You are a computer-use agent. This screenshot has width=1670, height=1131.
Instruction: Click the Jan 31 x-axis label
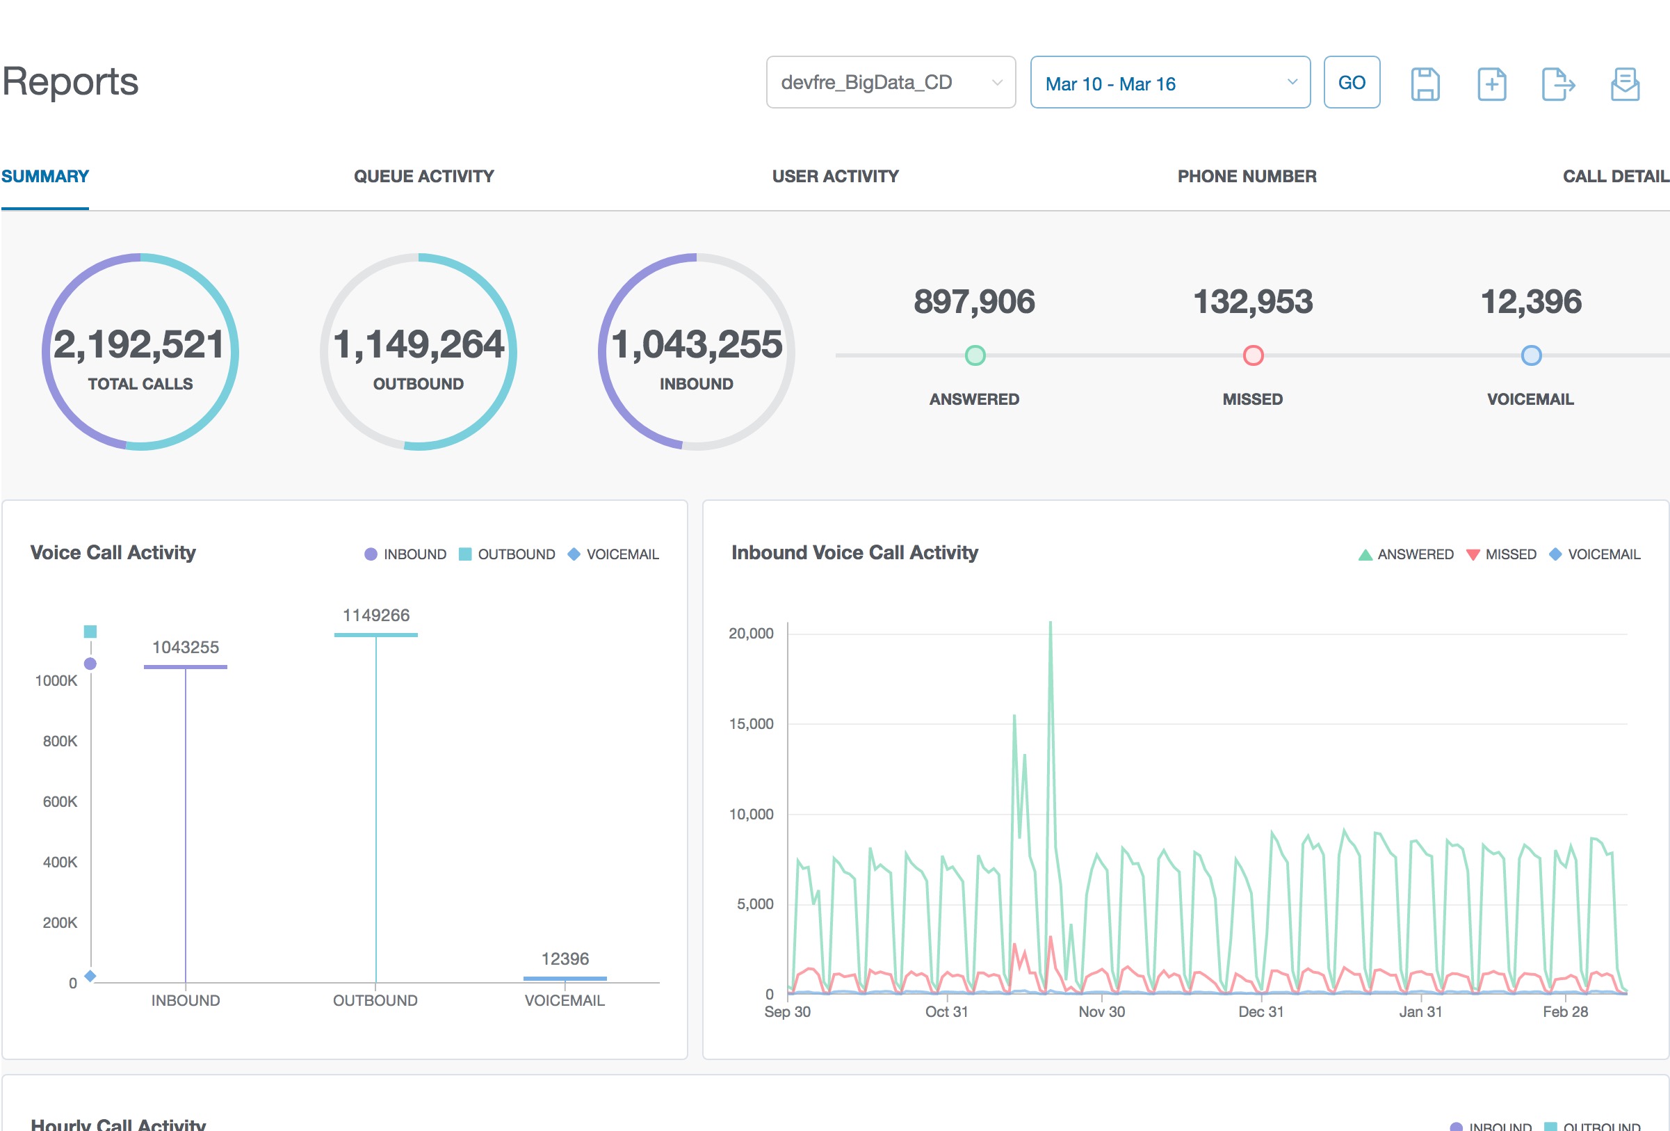coord(1420,1011)
